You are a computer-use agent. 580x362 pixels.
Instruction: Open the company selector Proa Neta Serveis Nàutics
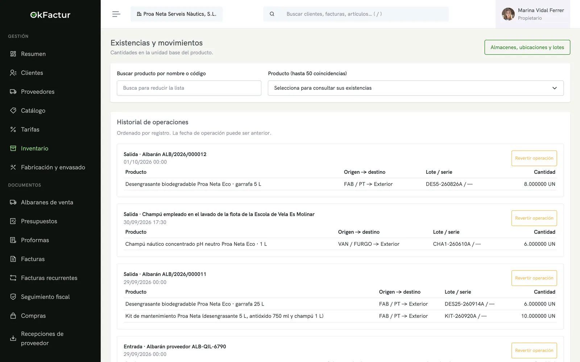177,14
